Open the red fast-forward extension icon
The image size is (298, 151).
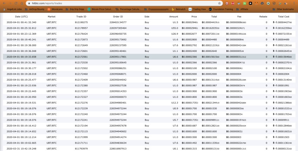tap(227, 3)
